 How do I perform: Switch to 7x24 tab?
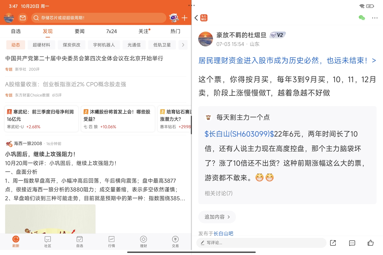112,31
